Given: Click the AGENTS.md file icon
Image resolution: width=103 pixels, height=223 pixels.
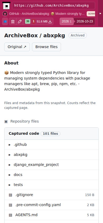Looking at the screenshot, I should click(x=10, y=215).
